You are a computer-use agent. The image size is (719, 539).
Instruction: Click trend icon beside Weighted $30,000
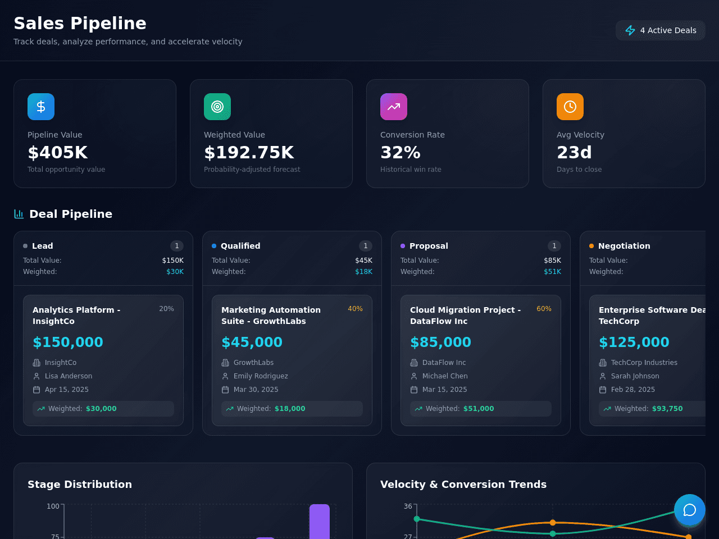pos(41,409)
